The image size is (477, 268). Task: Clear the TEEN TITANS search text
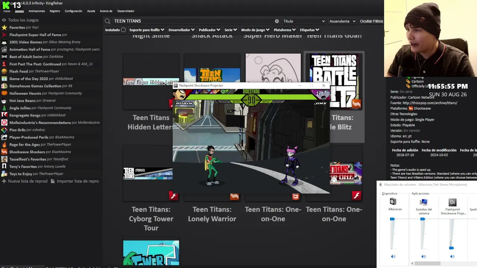(x=277, y=21)
